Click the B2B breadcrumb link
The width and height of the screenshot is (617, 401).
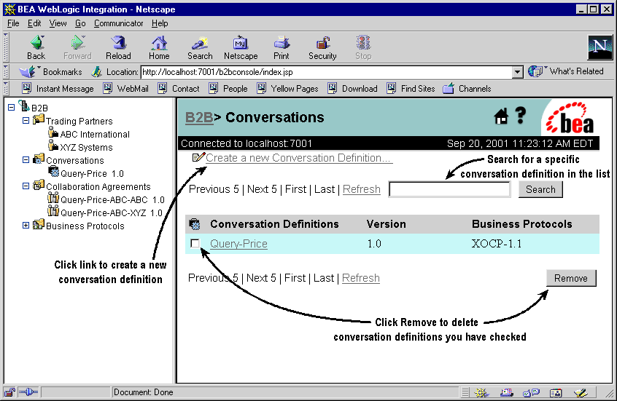pyautogui.click(x=199, y=117)
